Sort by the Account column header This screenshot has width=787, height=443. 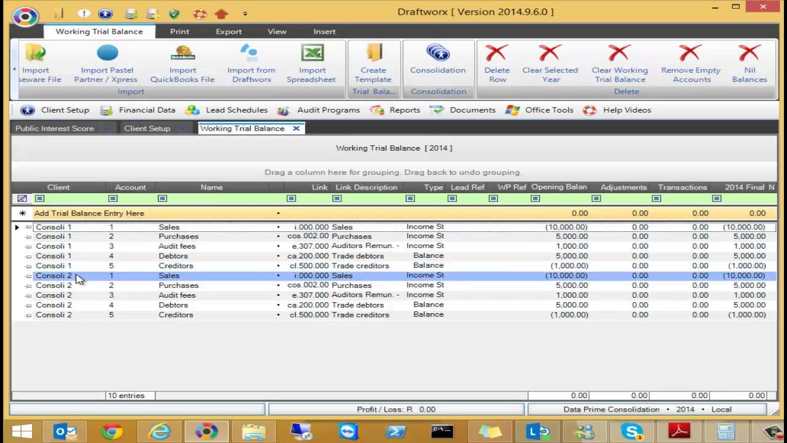130,187
